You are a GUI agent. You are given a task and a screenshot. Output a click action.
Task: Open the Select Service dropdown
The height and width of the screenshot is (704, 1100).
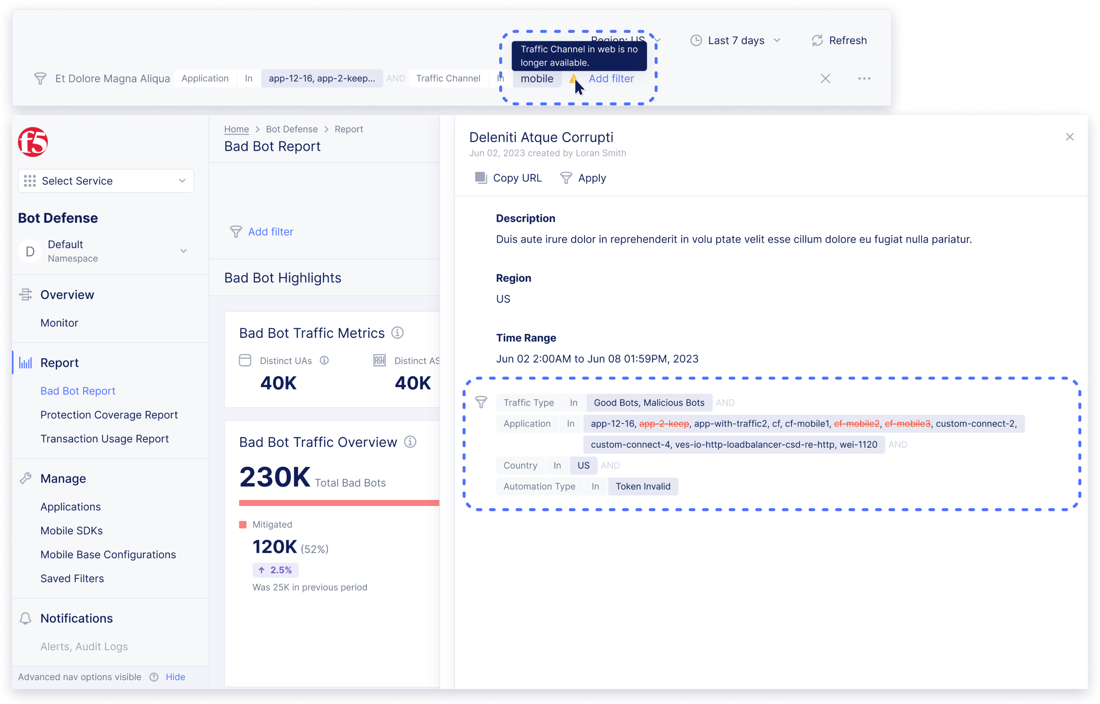[x=106, y=181]
